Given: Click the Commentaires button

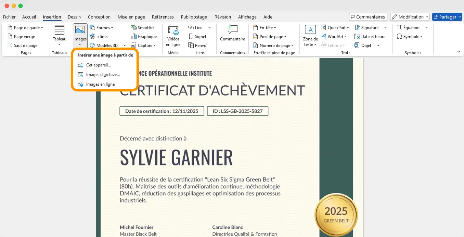Looking at the screenshot, I should point(368,17).
